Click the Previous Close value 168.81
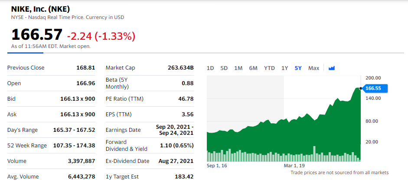The width and height of the screenshot is (408, 188). pos(85,68)
